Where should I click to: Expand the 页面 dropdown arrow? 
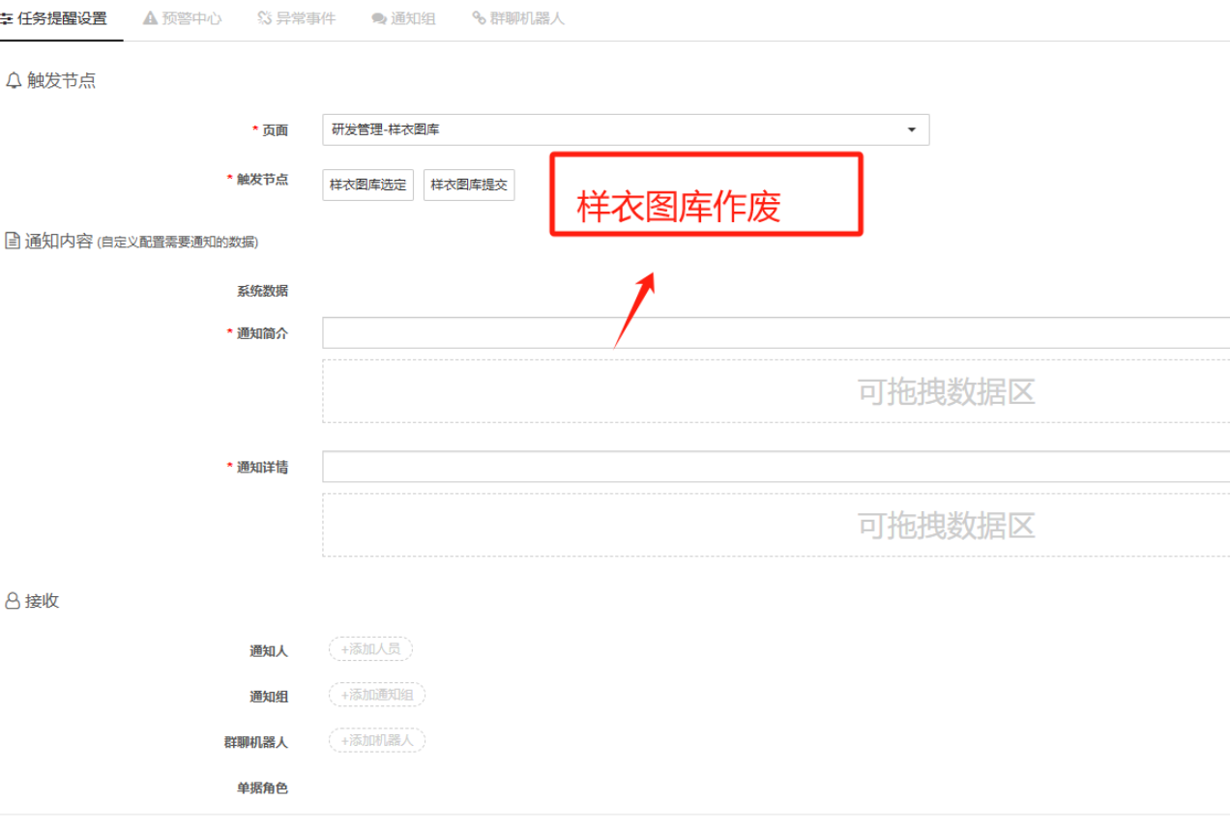coord(911,130)
